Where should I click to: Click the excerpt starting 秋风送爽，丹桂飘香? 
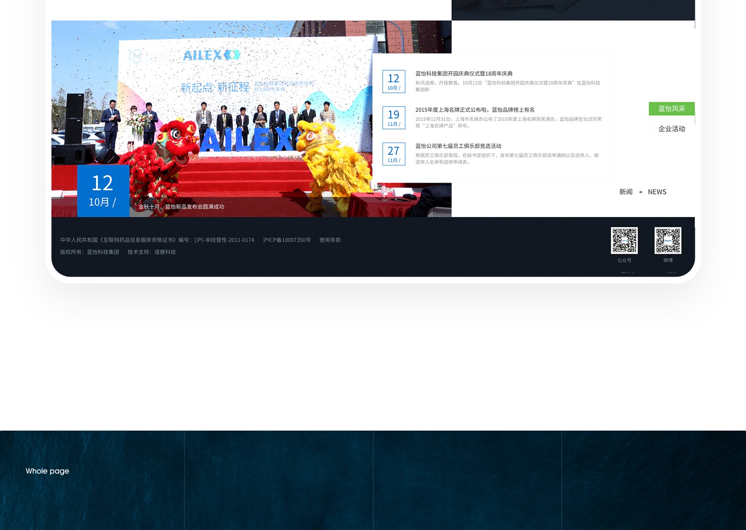[x=507, y=86]
